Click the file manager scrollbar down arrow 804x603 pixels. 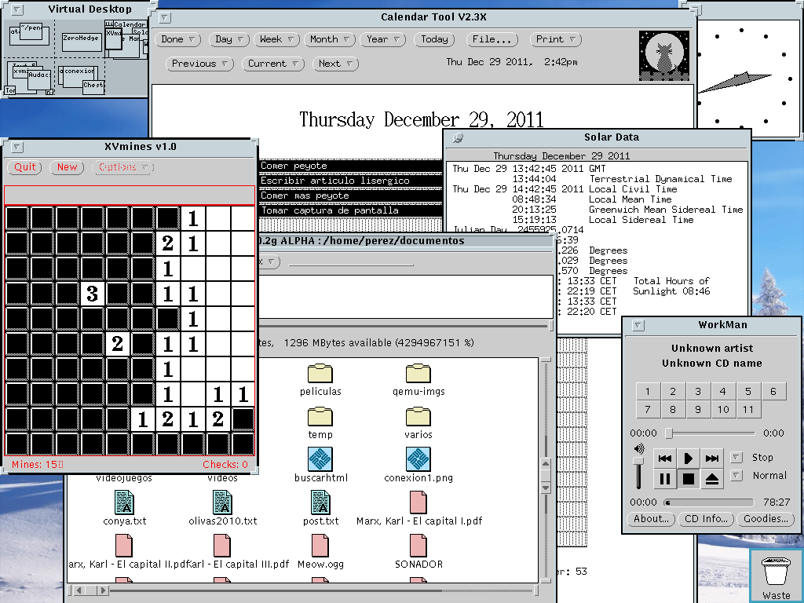[546, 488]
